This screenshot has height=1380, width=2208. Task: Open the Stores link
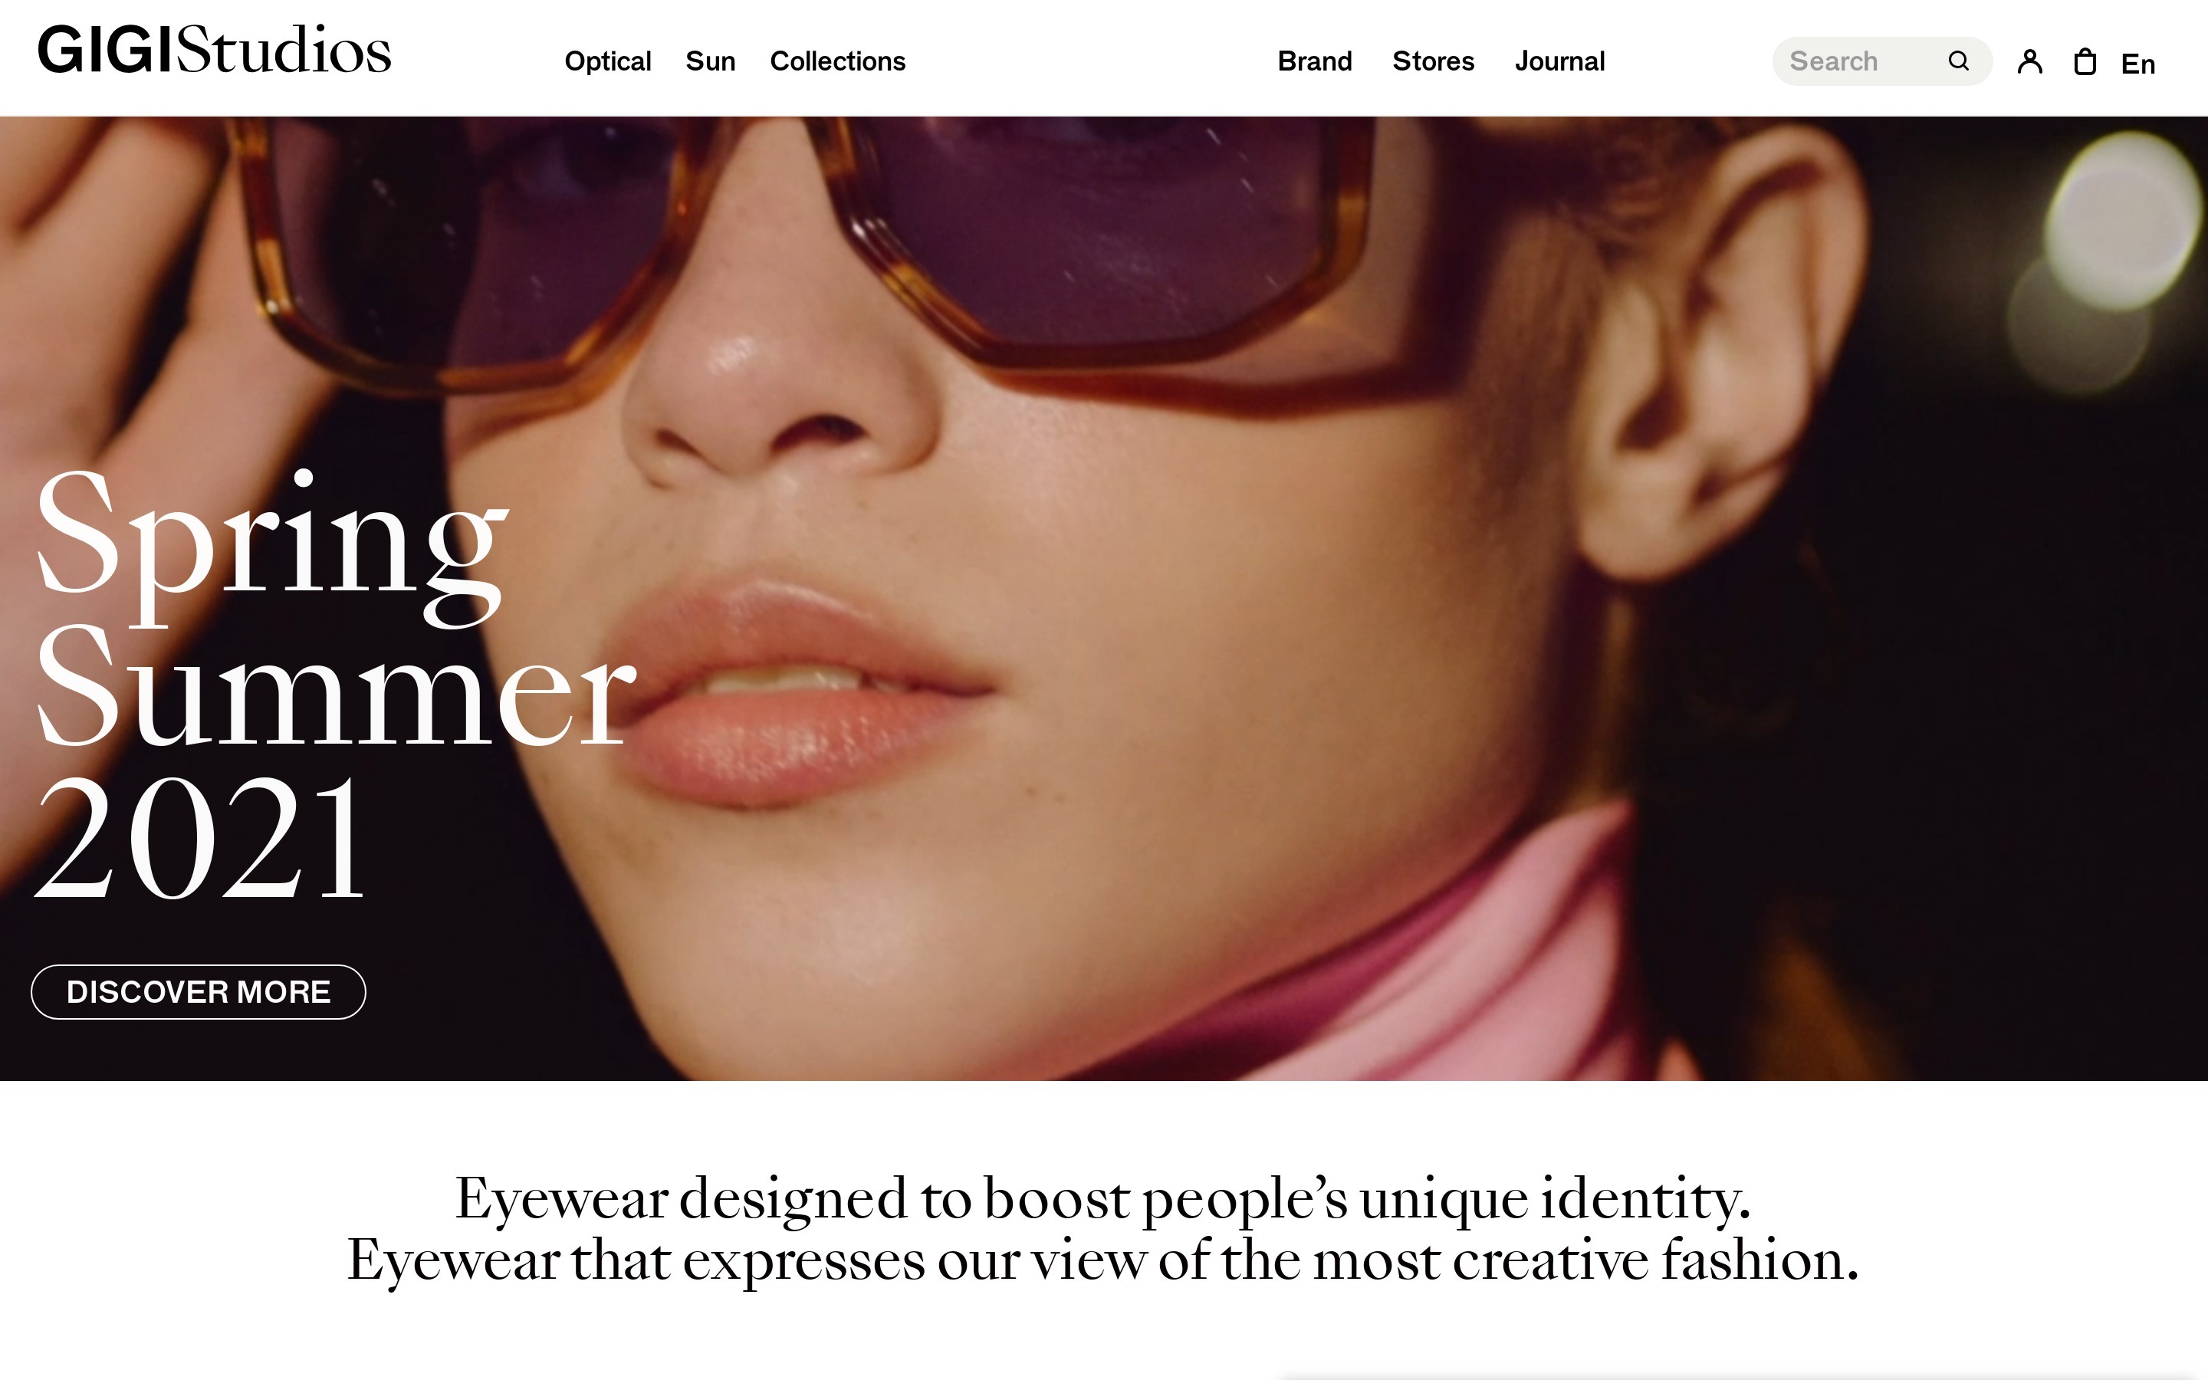click(1434, 61)
